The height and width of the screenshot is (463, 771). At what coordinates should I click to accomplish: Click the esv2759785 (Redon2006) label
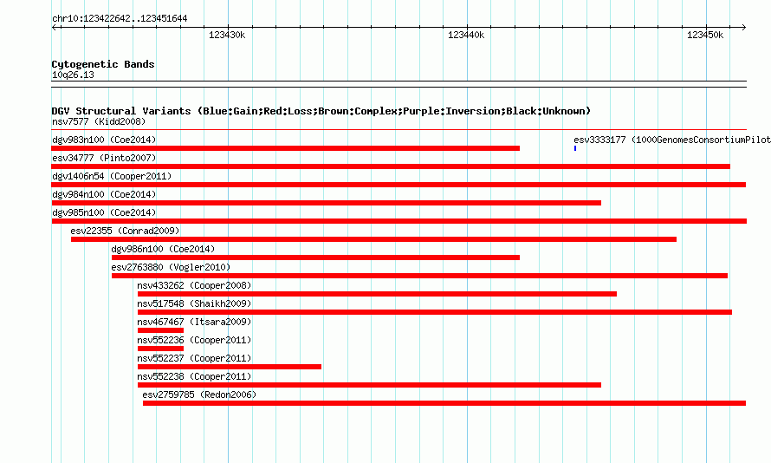coord(199,395)
